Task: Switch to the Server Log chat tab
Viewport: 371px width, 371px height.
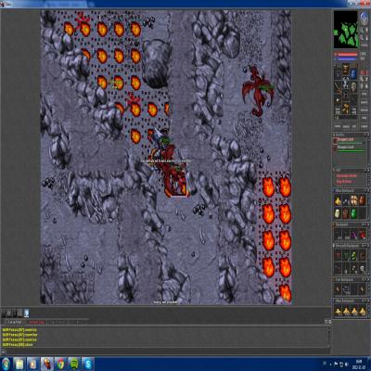Action: click(x=37, y=323)
